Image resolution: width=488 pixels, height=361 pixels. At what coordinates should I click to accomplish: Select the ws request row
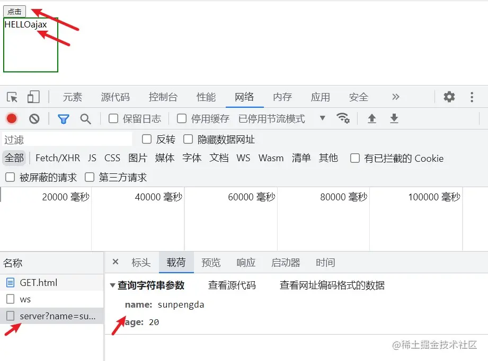point(51,299)
